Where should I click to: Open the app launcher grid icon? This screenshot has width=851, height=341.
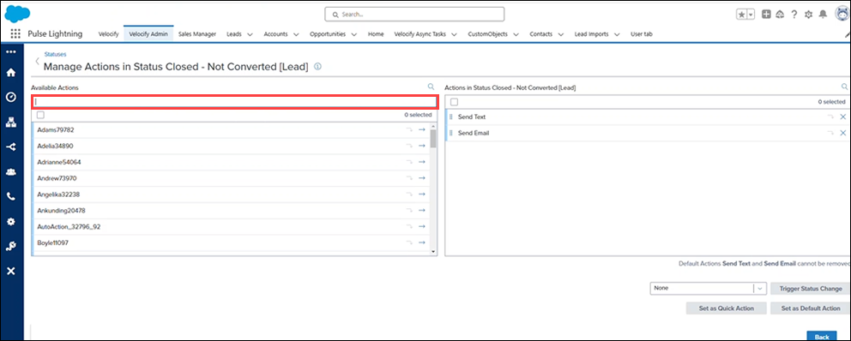tap(15, 33)
